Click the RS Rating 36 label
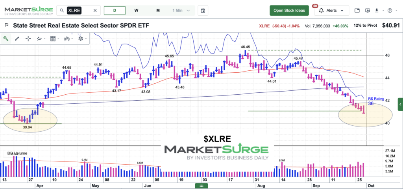This screenshot has width=403, height=189. [376, 101]
